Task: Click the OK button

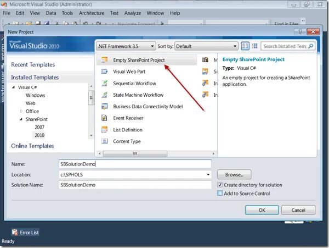Action: click(x=262, y=210)
